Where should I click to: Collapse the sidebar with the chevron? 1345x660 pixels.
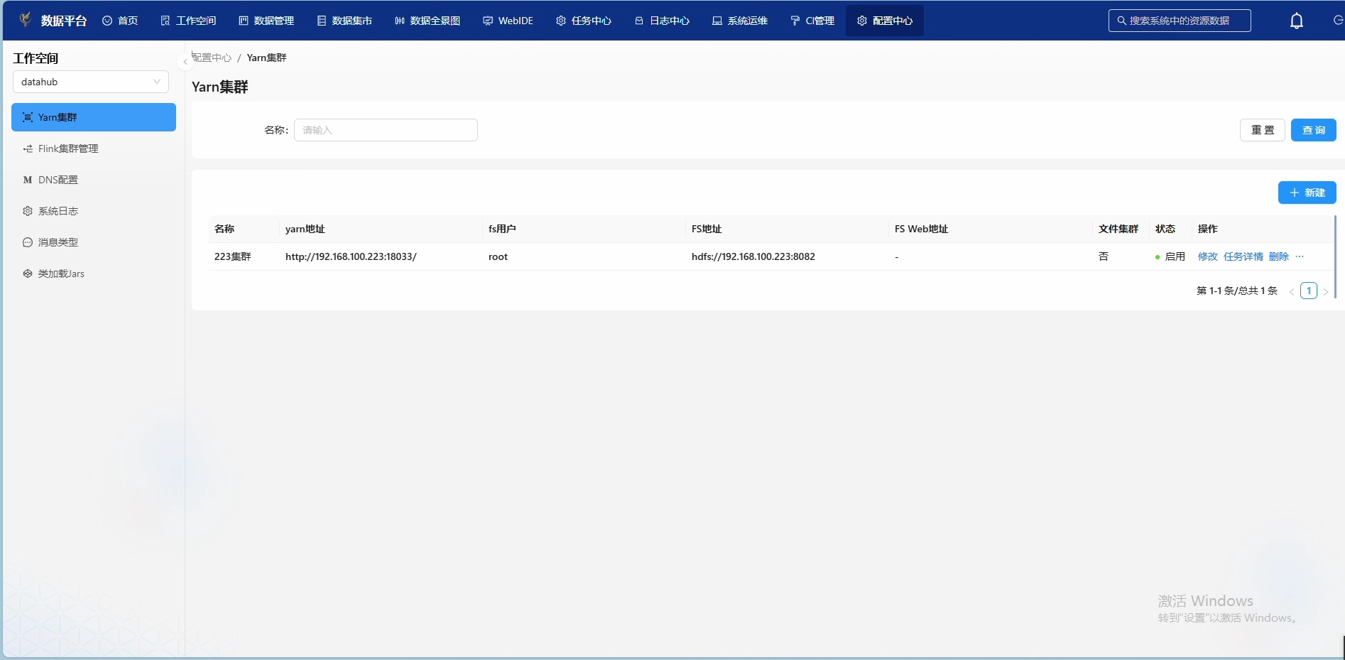pyautogui.click(x=185, y=62)
